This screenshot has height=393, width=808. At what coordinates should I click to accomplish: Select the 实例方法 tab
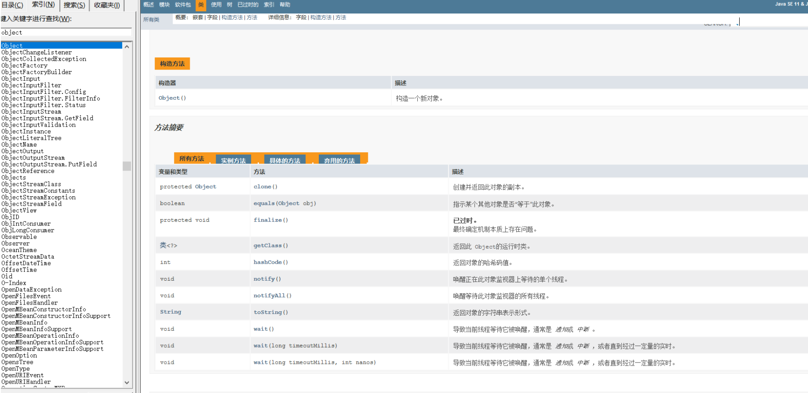(233, 160)
